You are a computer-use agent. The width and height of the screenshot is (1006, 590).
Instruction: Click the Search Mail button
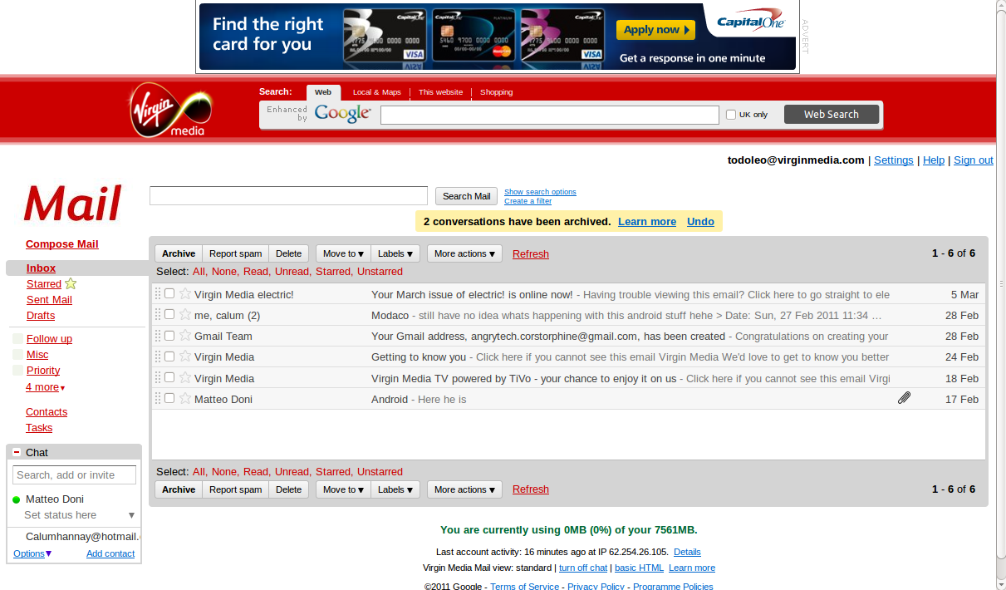tap(466, 196)
